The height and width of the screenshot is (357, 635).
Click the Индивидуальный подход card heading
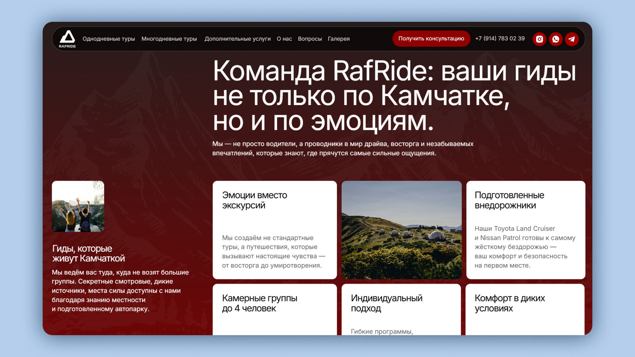click(x=387, y=303)
